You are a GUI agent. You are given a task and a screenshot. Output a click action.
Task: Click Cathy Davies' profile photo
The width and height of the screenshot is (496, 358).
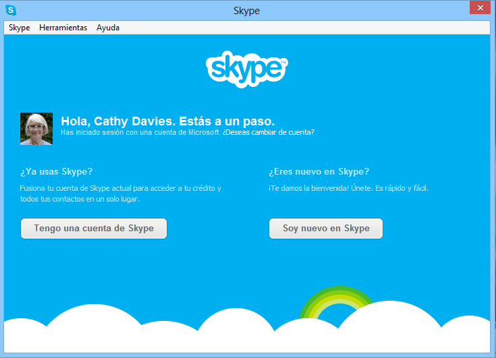36,129
